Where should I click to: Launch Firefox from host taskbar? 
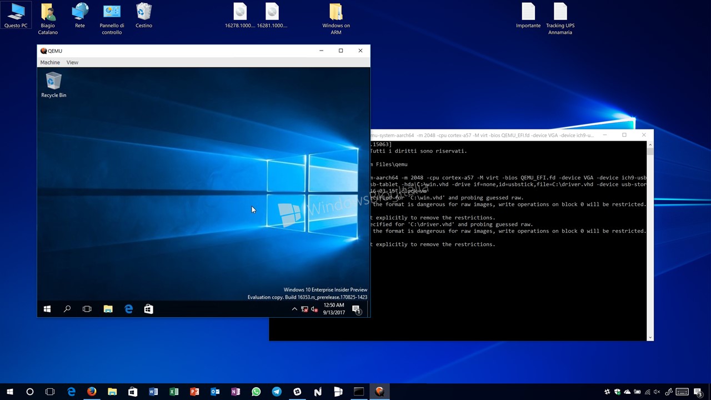click(92, 392)
